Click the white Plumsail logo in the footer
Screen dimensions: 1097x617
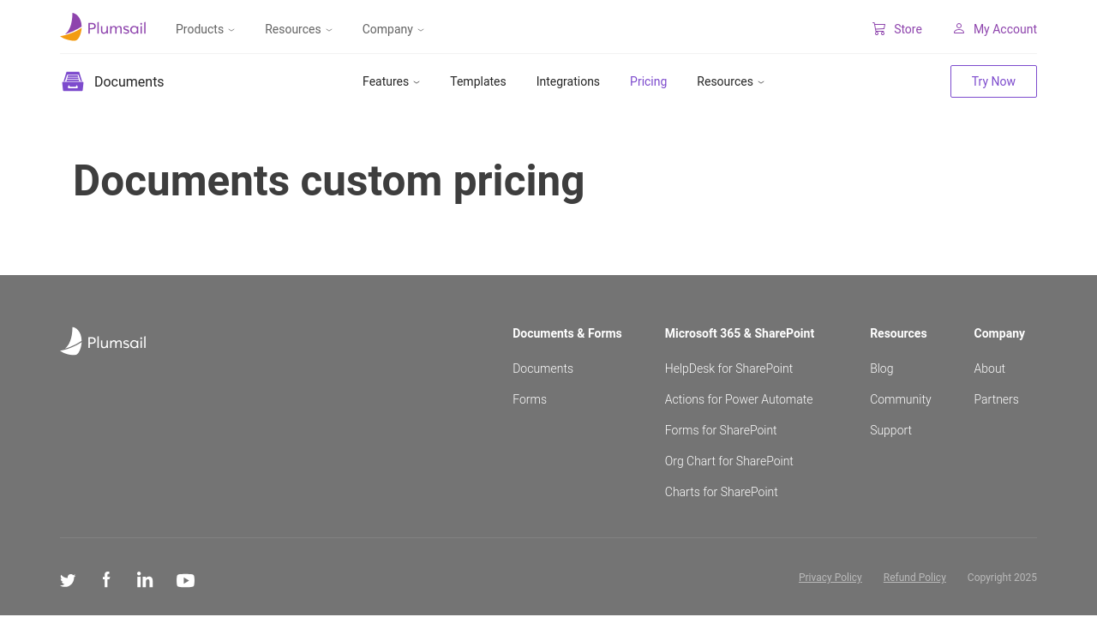103,341
